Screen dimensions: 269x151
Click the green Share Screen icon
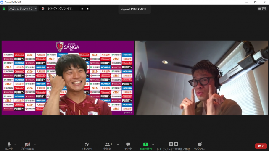tap(145, 144)
